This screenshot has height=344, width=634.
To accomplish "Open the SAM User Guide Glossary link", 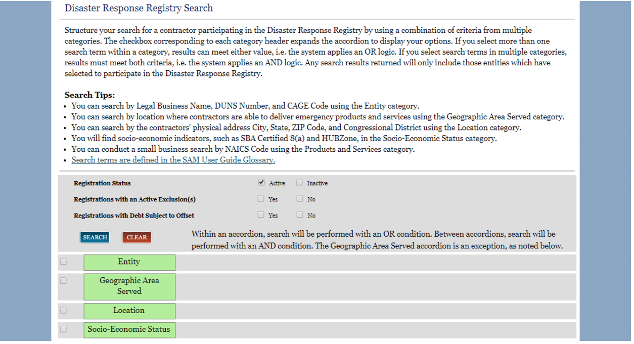I will point(173,160).
